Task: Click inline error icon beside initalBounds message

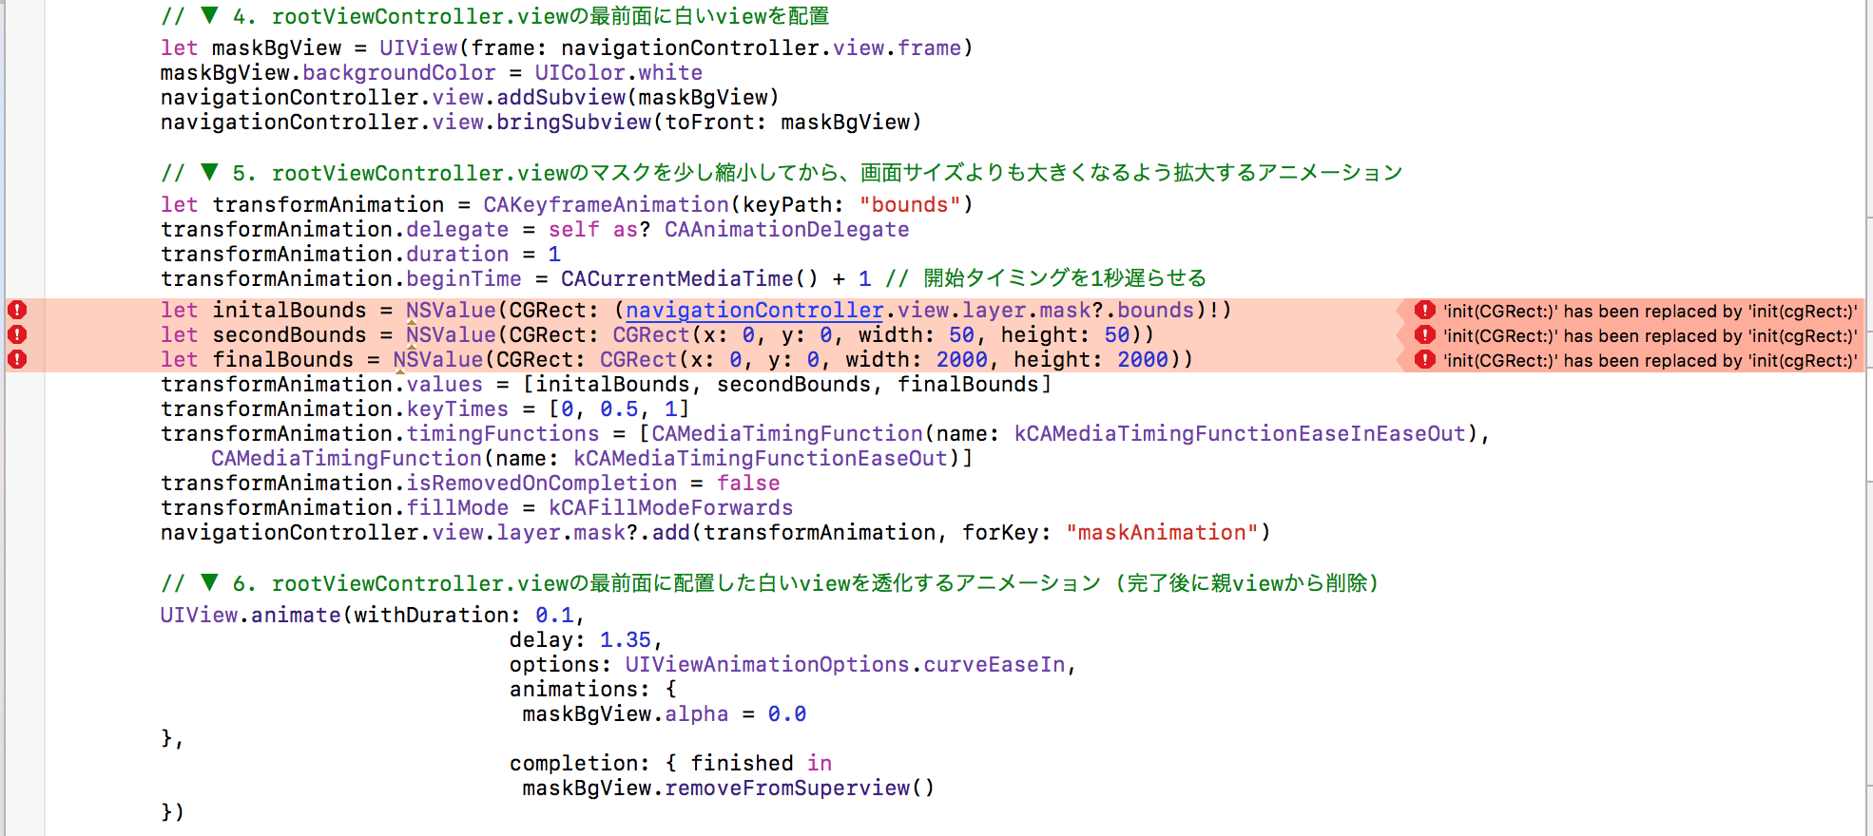Action: pos(1424,310)
